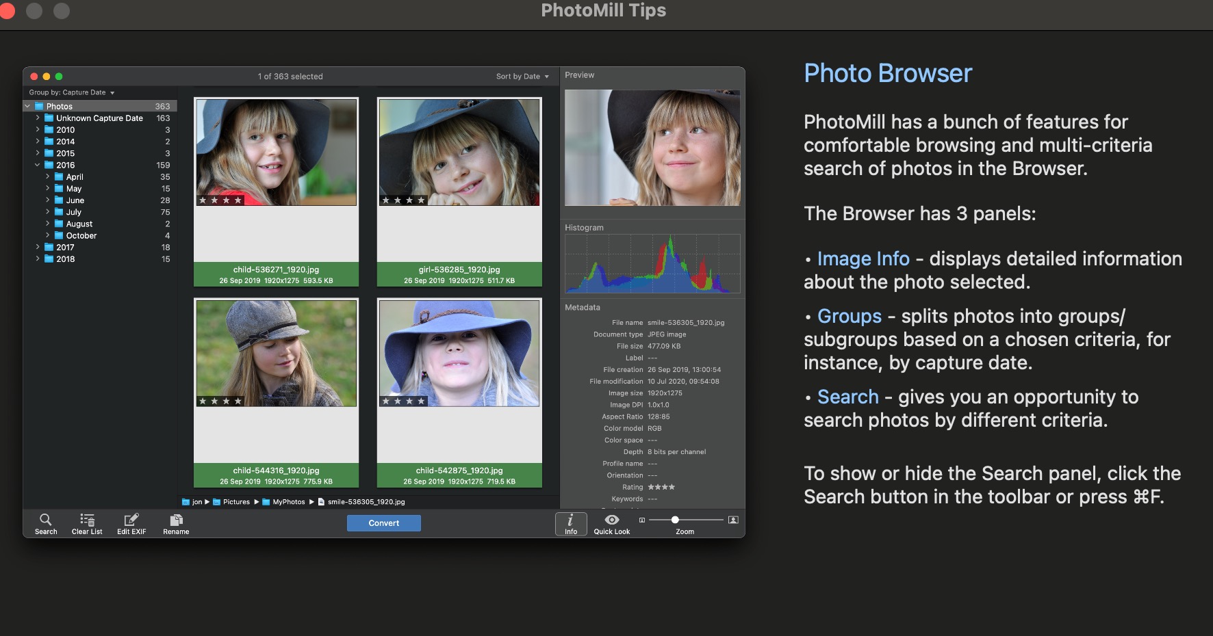Open the Edit EXIF tool

pos(131,524)
